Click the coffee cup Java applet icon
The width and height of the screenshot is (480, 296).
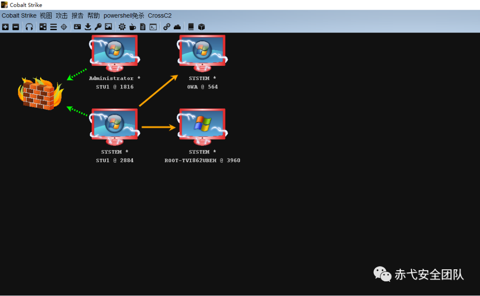(132, 27)
